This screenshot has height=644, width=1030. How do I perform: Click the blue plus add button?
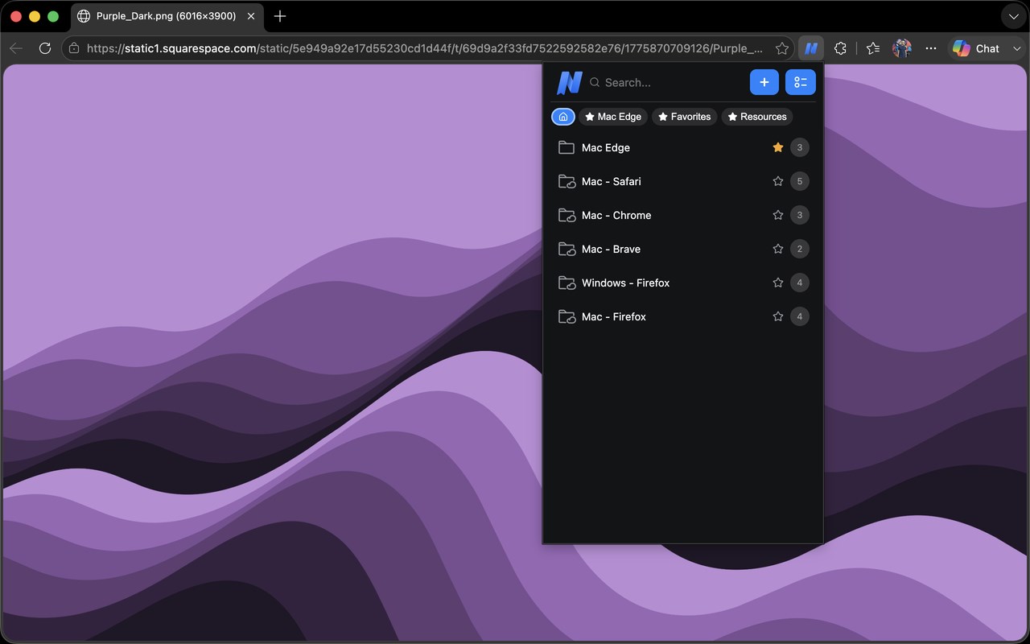764,82
